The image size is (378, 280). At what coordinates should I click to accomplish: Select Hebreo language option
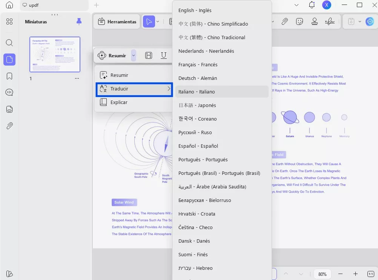coord(222,268)
